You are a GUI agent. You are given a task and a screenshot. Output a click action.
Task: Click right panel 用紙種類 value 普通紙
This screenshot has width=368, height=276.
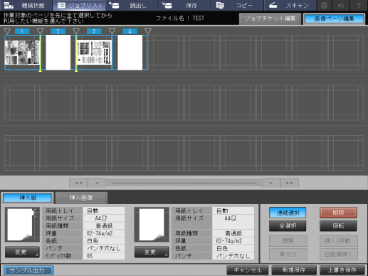tap(233, 233)
